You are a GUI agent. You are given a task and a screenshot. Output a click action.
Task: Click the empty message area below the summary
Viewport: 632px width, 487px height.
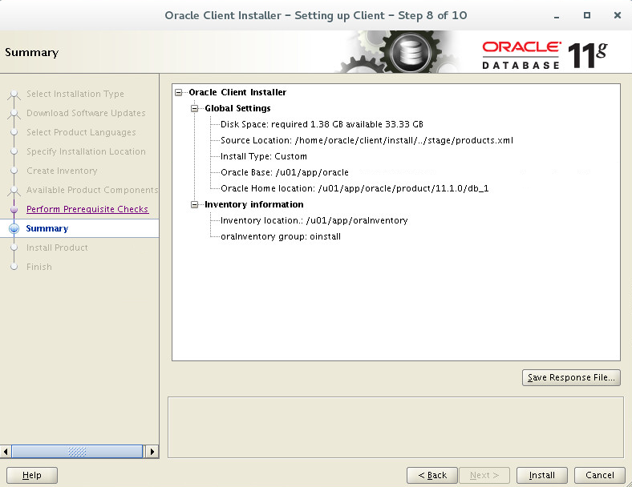[395, 428]
